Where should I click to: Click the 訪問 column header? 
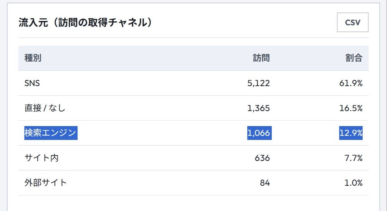coord(261,58)
